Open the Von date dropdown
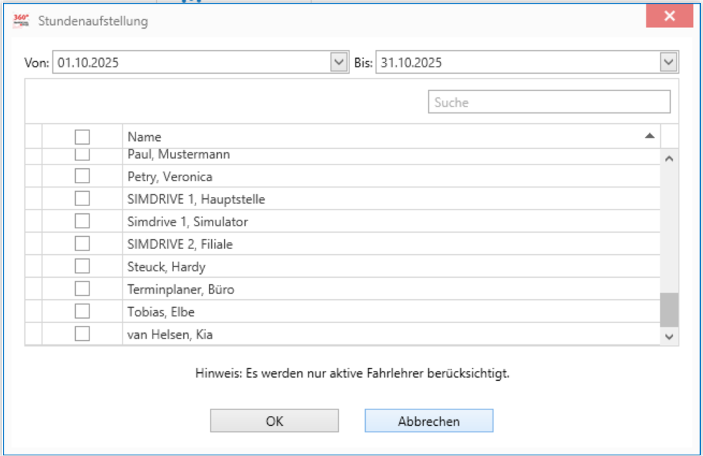 (x=339, y=62)
